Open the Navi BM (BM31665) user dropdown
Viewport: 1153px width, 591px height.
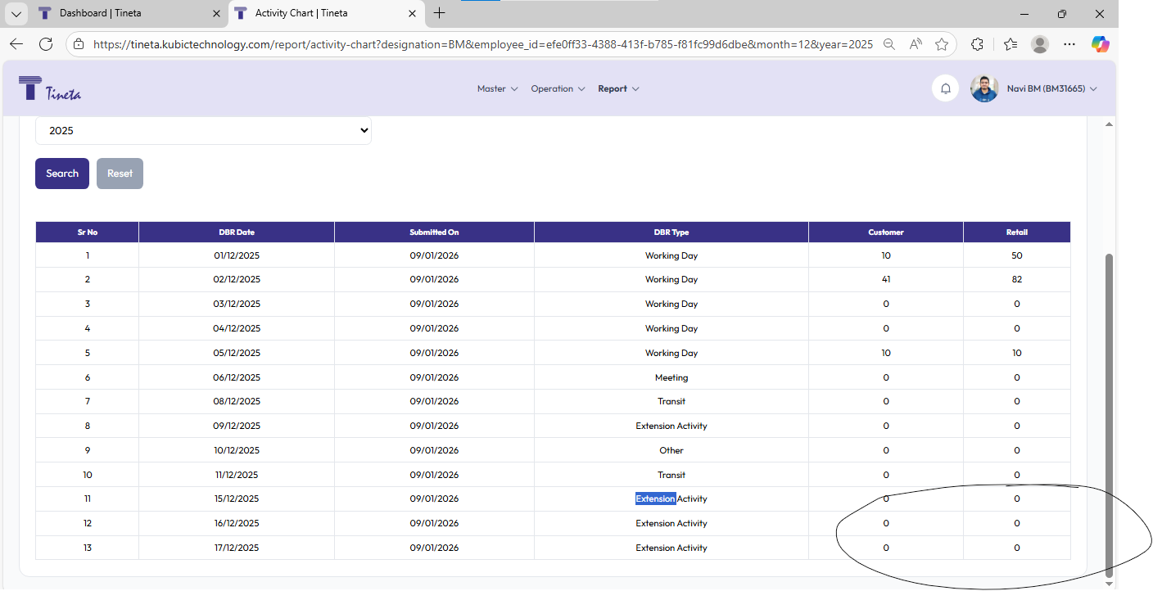point(1051,88)
